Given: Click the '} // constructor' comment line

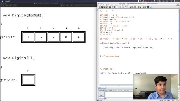Looking at the screenshot, I should (109, 56).
